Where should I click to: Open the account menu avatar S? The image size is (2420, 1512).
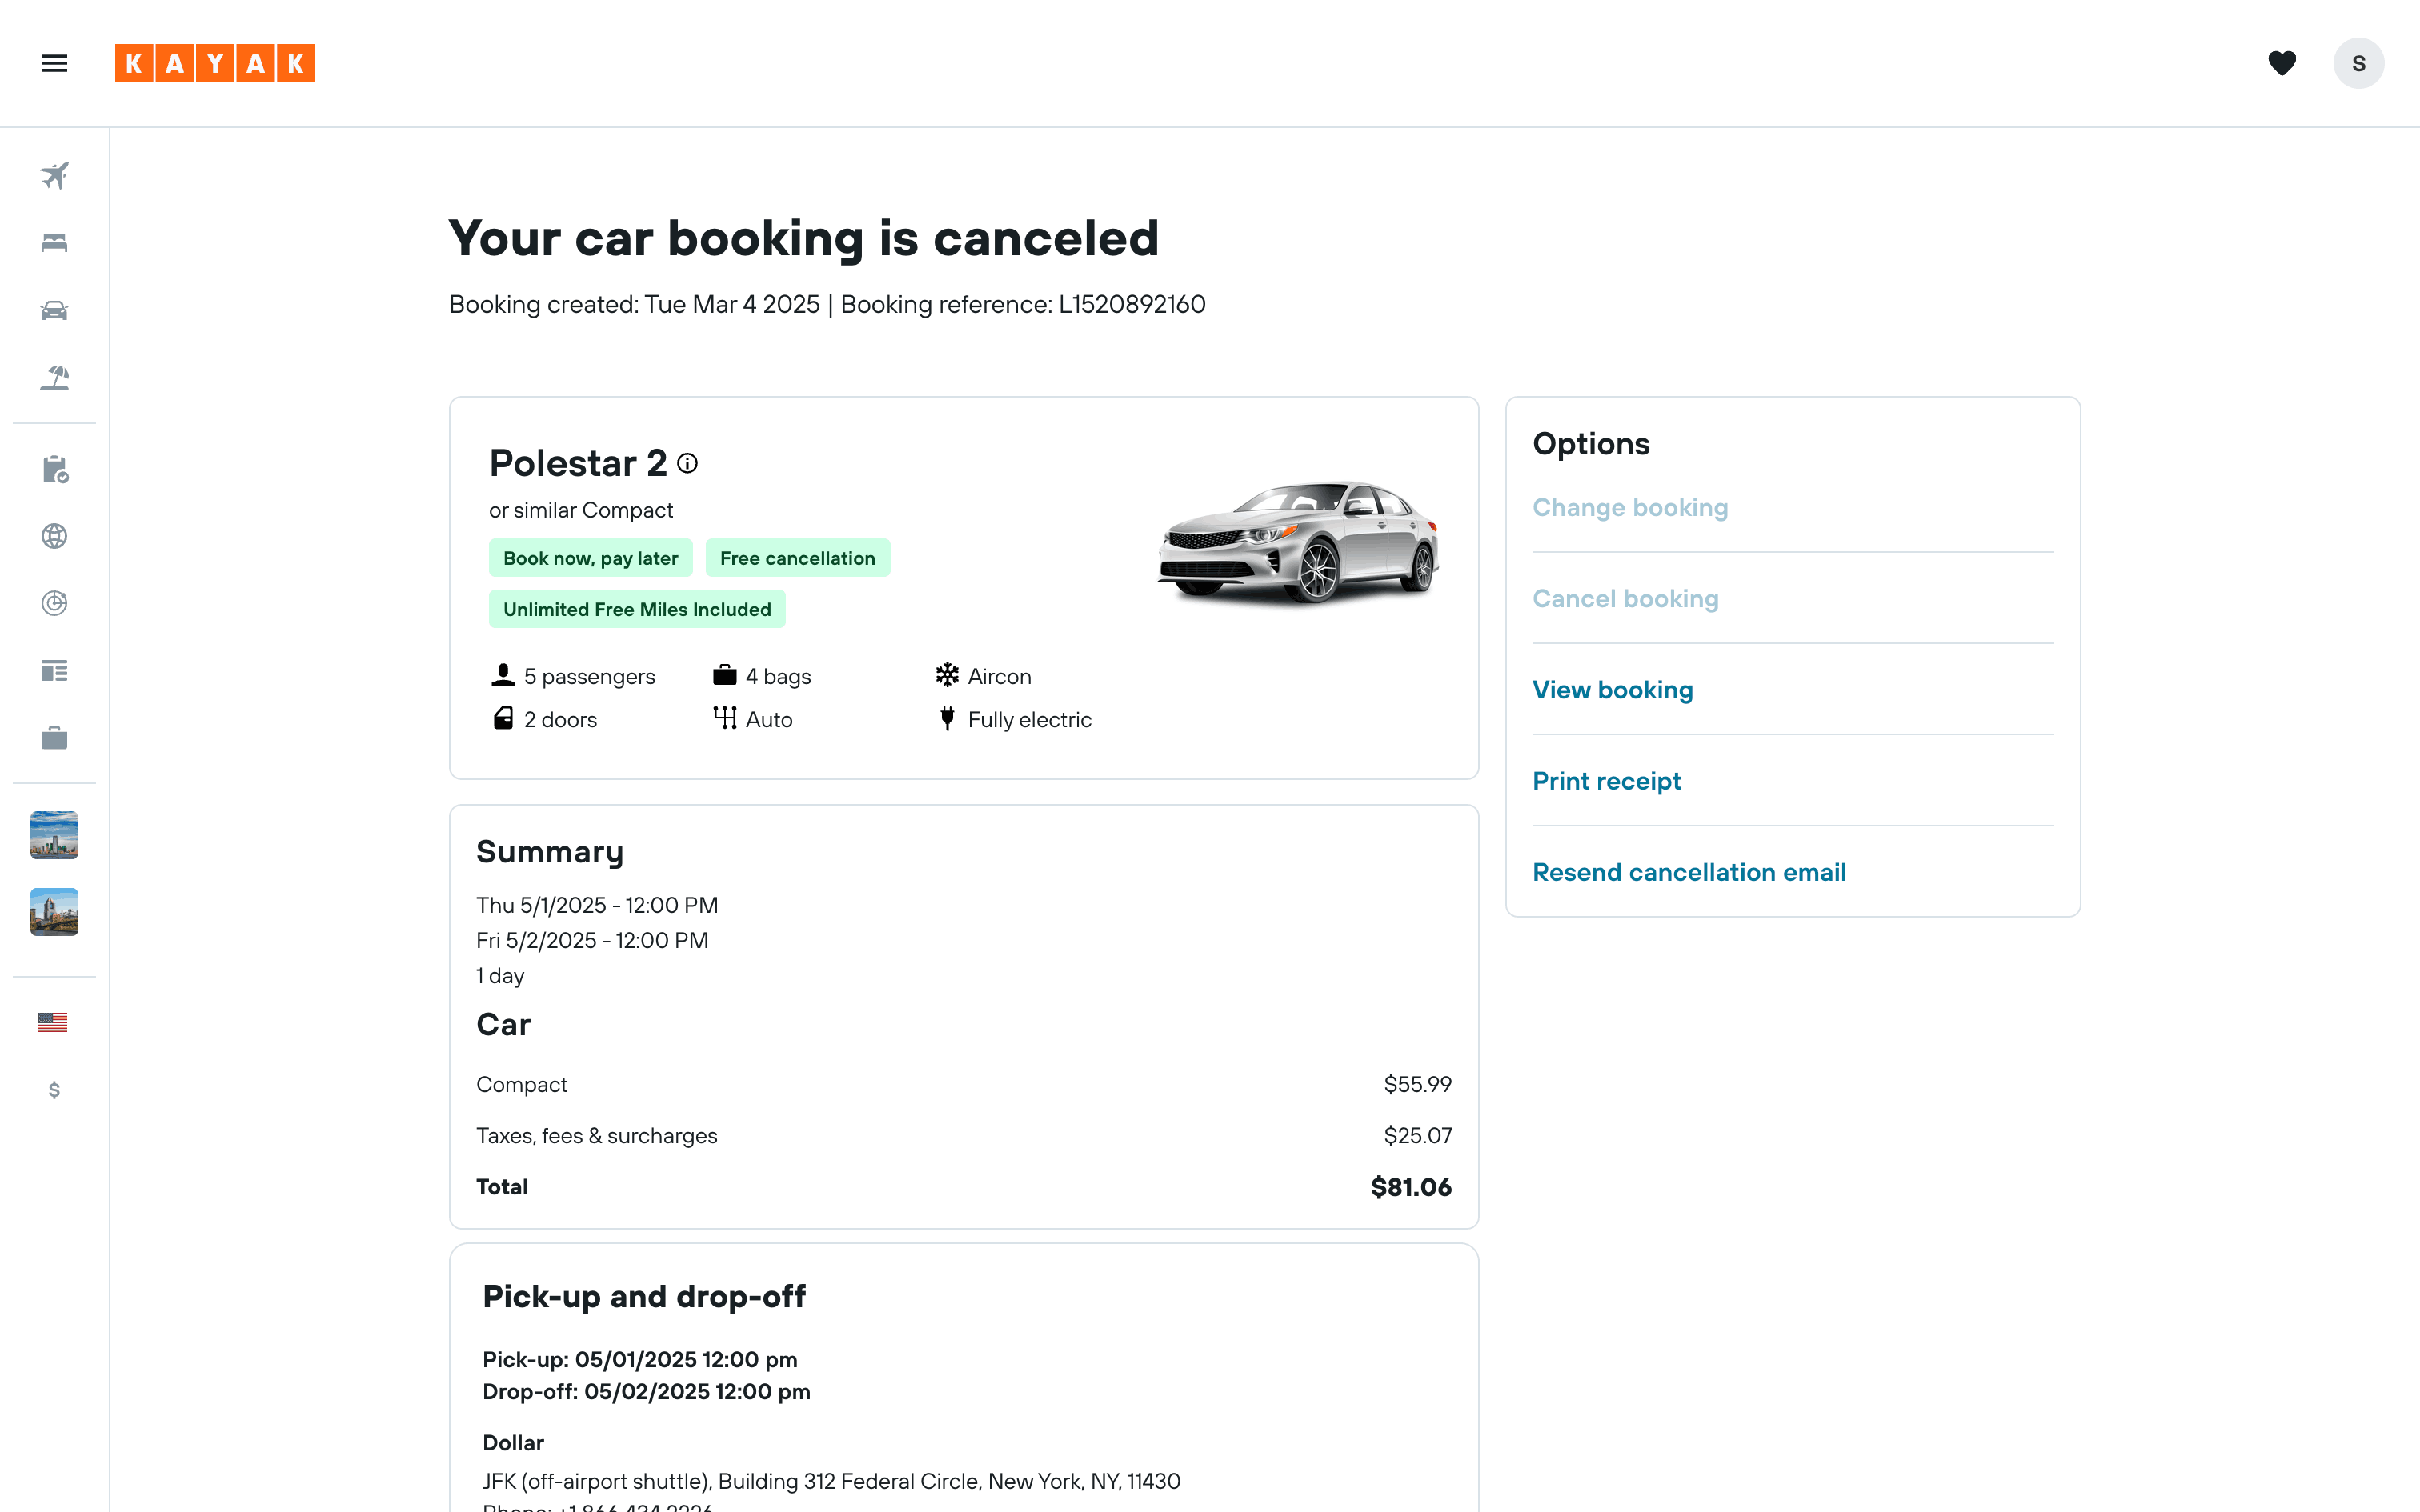(x=2358, y=63)
